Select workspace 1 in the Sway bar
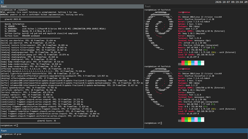This screenshot has height=139, width=248. 2,2
